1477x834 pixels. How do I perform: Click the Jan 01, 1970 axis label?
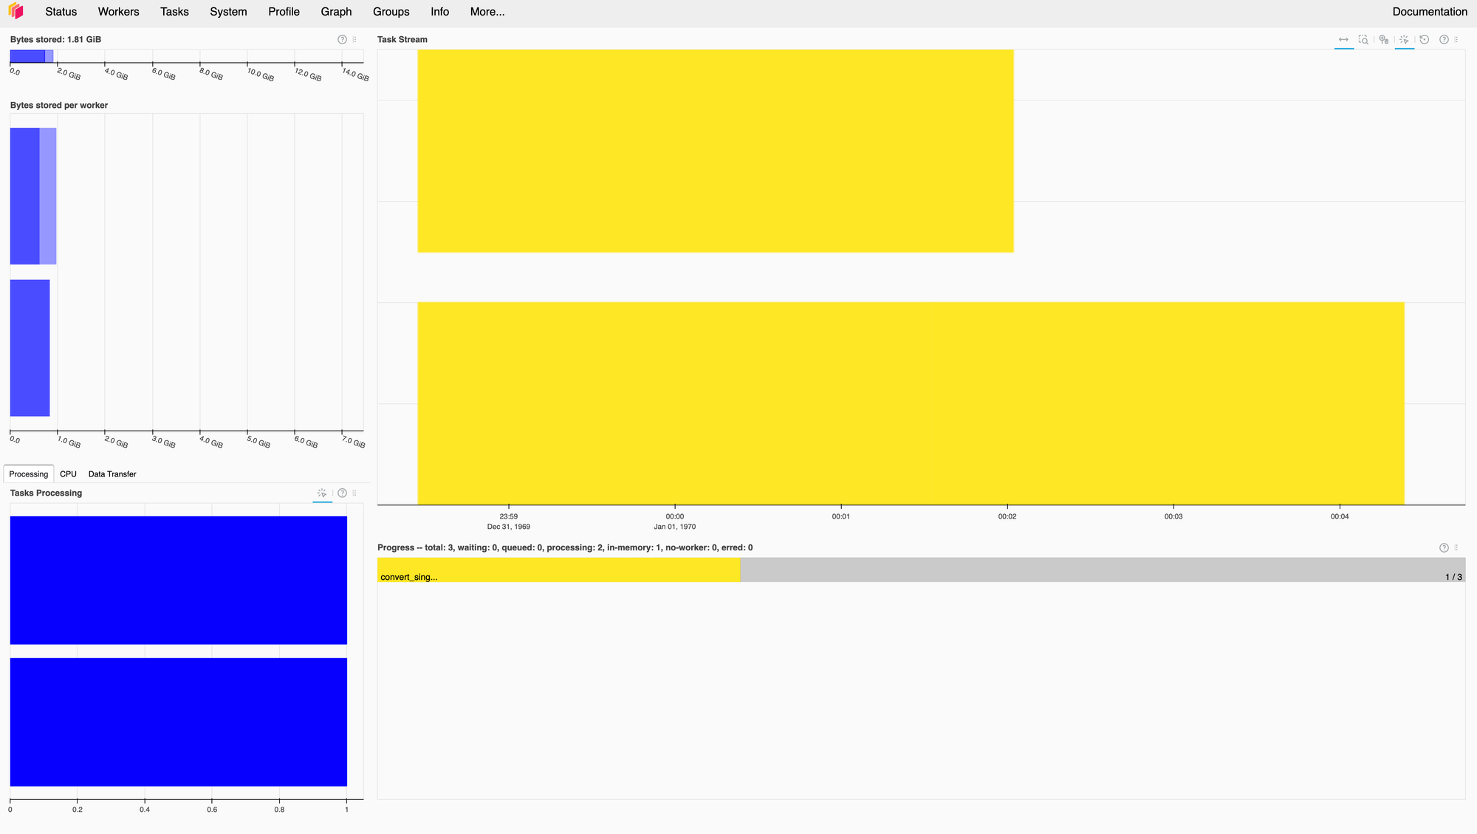click(x=675, y=527)
